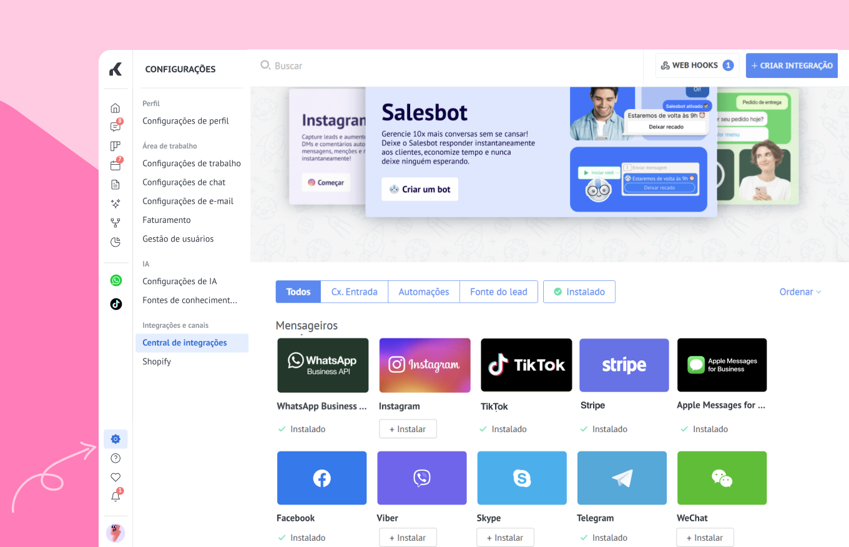Open the notifications bell icon

pos(115,496)
